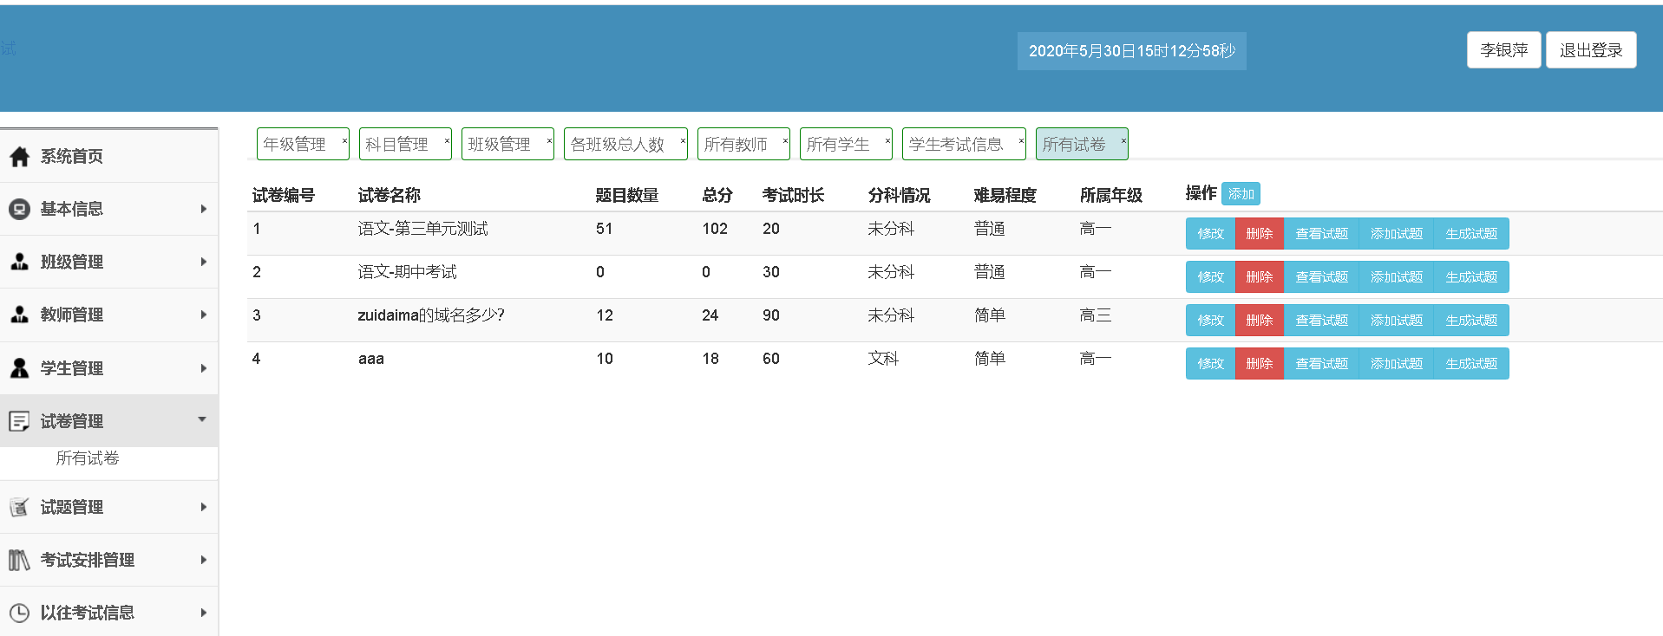Click the 基本信息 sidebar icon

[19, 210]
